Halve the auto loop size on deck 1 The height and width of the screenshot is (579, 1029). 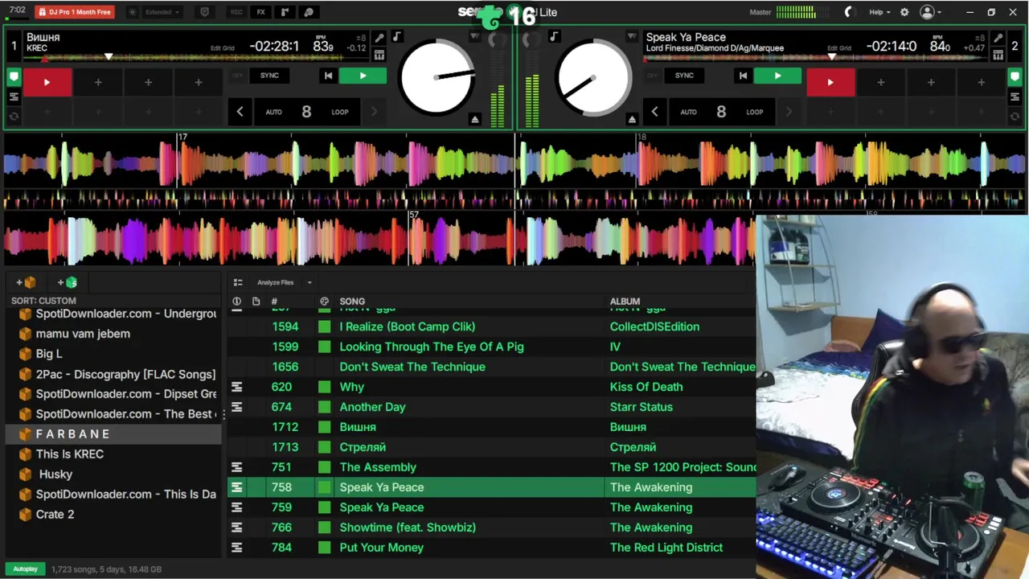tap(240, 112)
